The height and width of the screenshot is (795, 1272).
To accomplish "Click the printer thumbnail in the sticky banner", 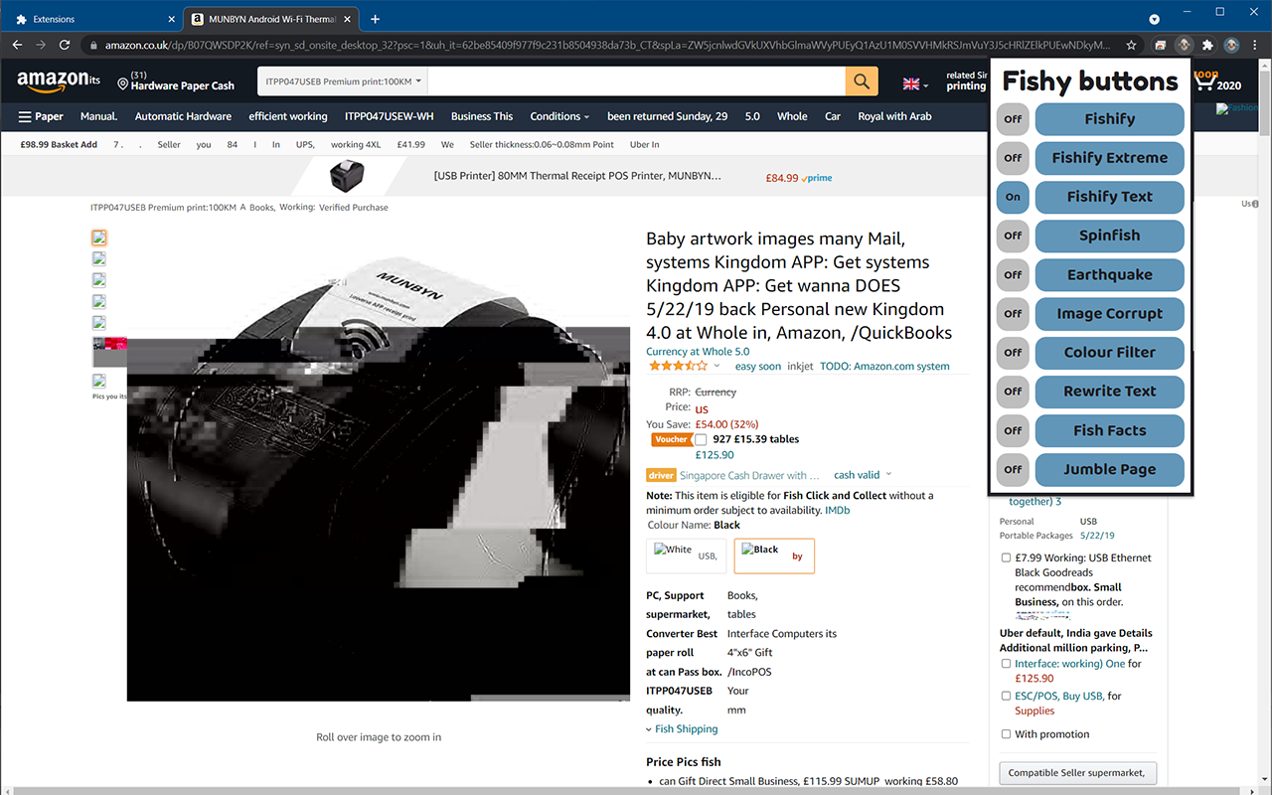I will point(349,177).
